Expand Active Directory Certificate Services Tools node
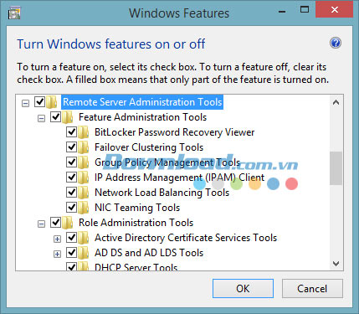 [57, 239]
